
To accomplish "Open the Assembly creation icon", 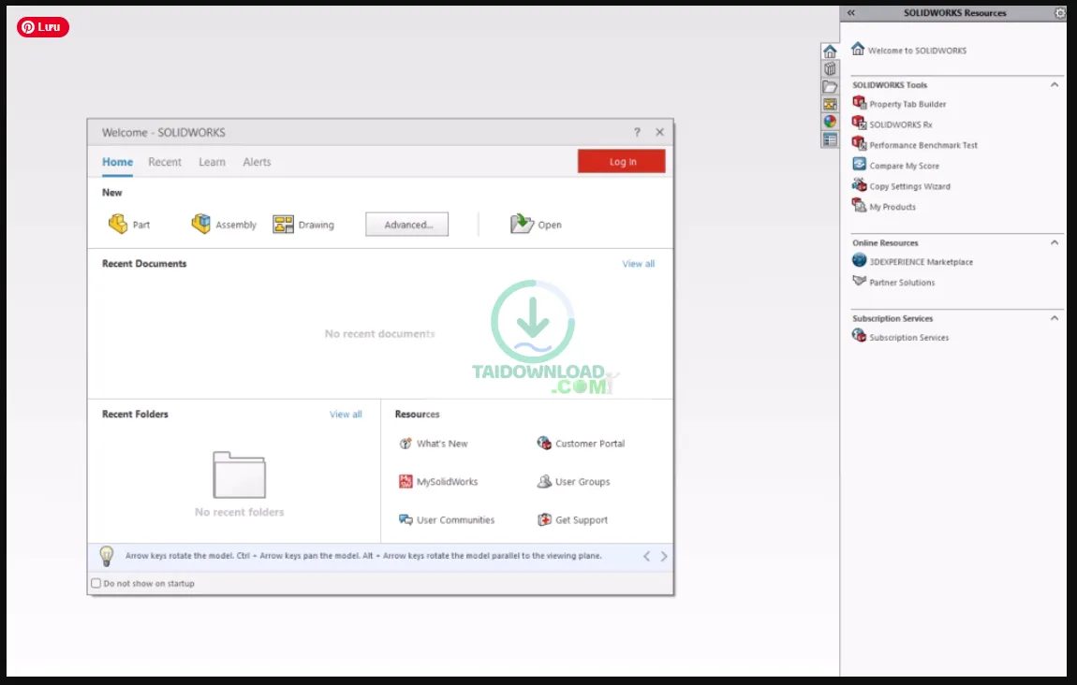I will click(x=201, y=224).
